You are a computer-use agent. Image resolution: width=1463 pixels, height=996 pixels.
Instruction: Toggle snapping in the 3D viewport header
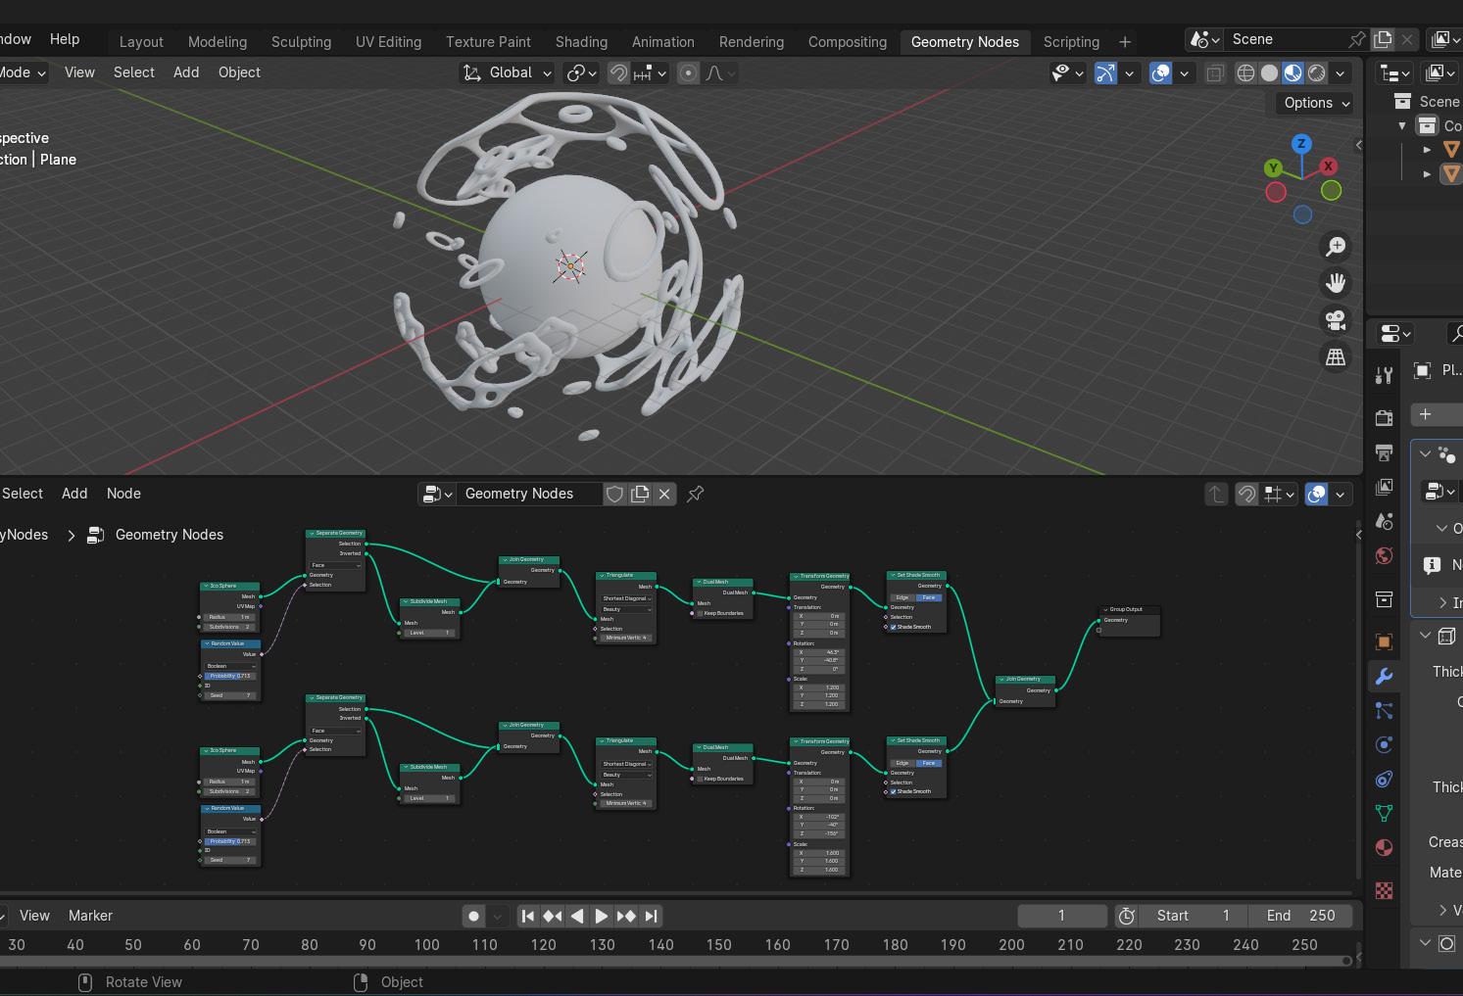pyautogui.click(x=618, y=72)
